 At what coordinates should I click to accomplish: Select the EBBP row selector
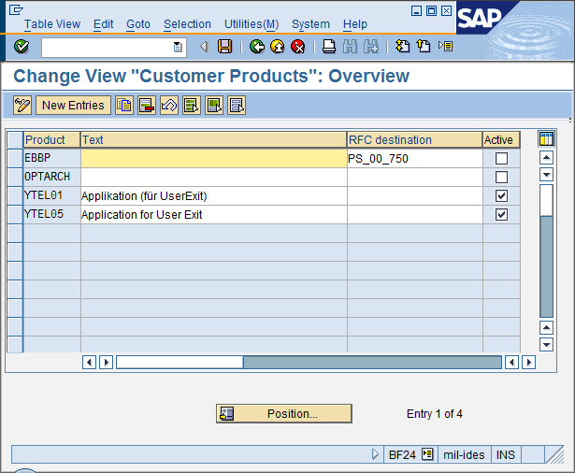click(x=15, y=158)
